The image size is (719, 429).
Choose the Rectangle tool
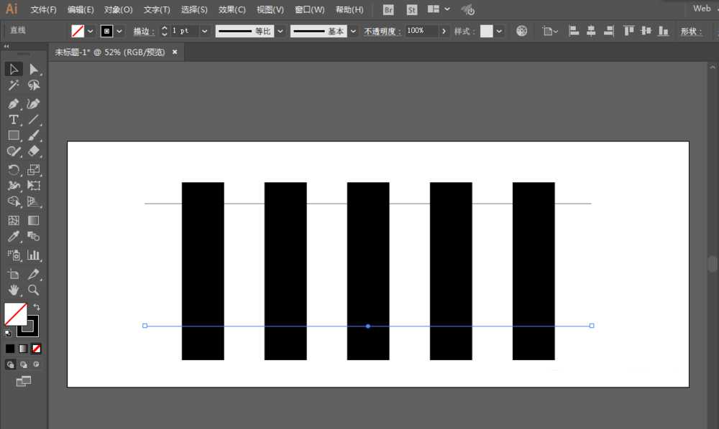click(14, 135)
